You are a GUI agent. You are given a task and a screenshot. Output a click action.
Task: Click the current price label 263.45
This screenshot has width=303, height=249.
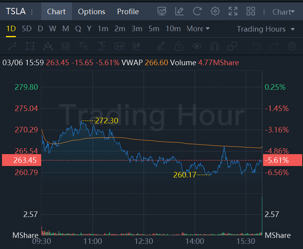22,160
